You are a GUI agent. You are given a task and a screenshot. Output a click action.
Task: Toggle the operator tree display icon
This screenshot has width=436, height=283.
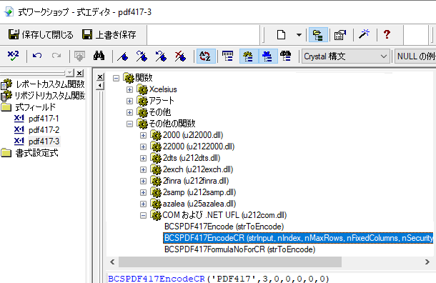click(x=268, y=56)
